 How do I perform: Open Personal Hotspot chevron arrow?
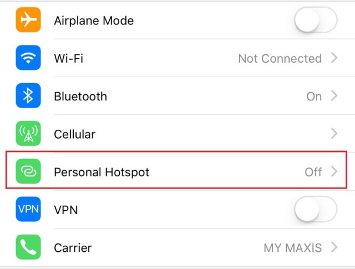pyautogui.click(x=334, y=171)
